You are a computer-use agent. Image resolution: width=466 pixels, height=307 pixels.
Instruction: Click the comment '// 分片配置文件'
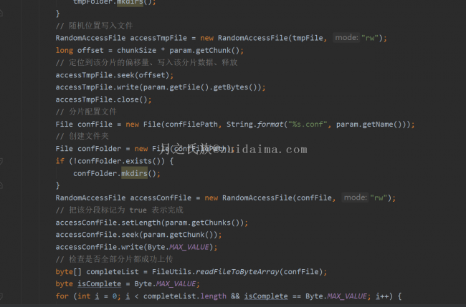86,112
